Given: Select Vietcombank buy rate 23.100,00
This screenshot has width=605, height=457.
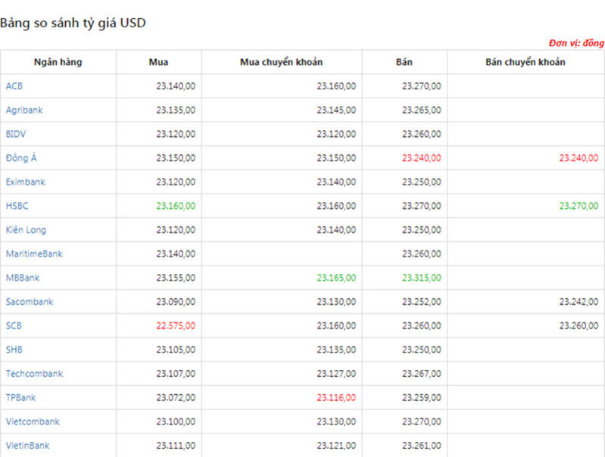Looking at the screenshot, I should tap(176, 421).
